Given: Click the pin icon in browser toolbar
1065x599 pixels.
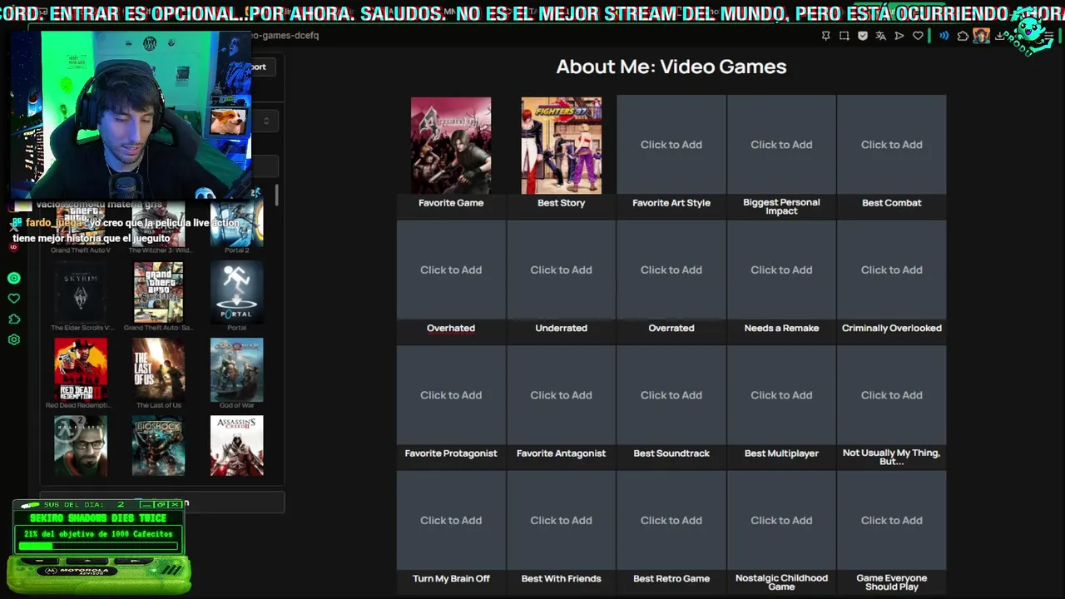Looking at the screenshot, I should [825, 36].
